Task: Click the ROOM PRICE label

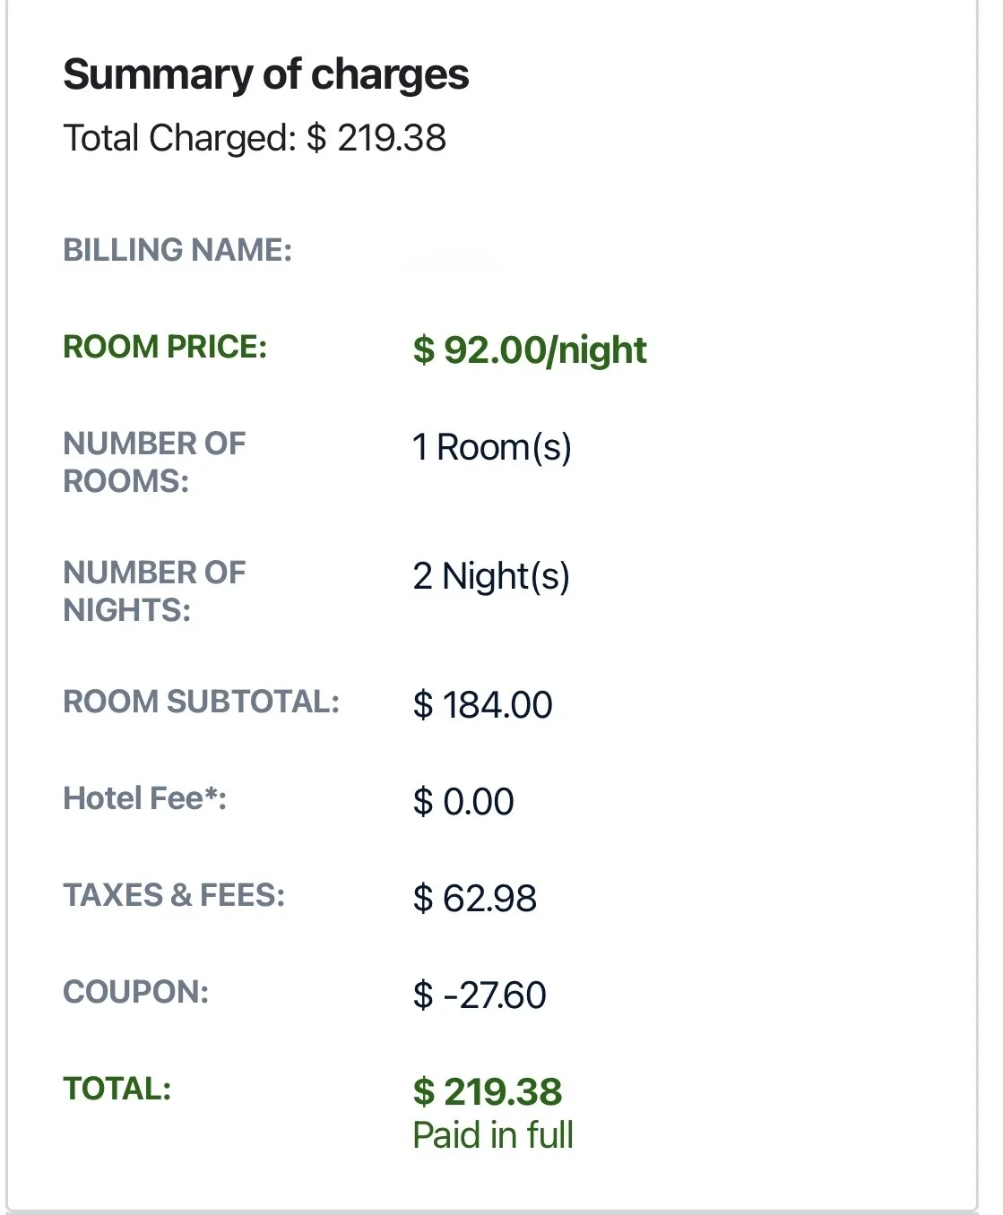Action: point(165,347)
